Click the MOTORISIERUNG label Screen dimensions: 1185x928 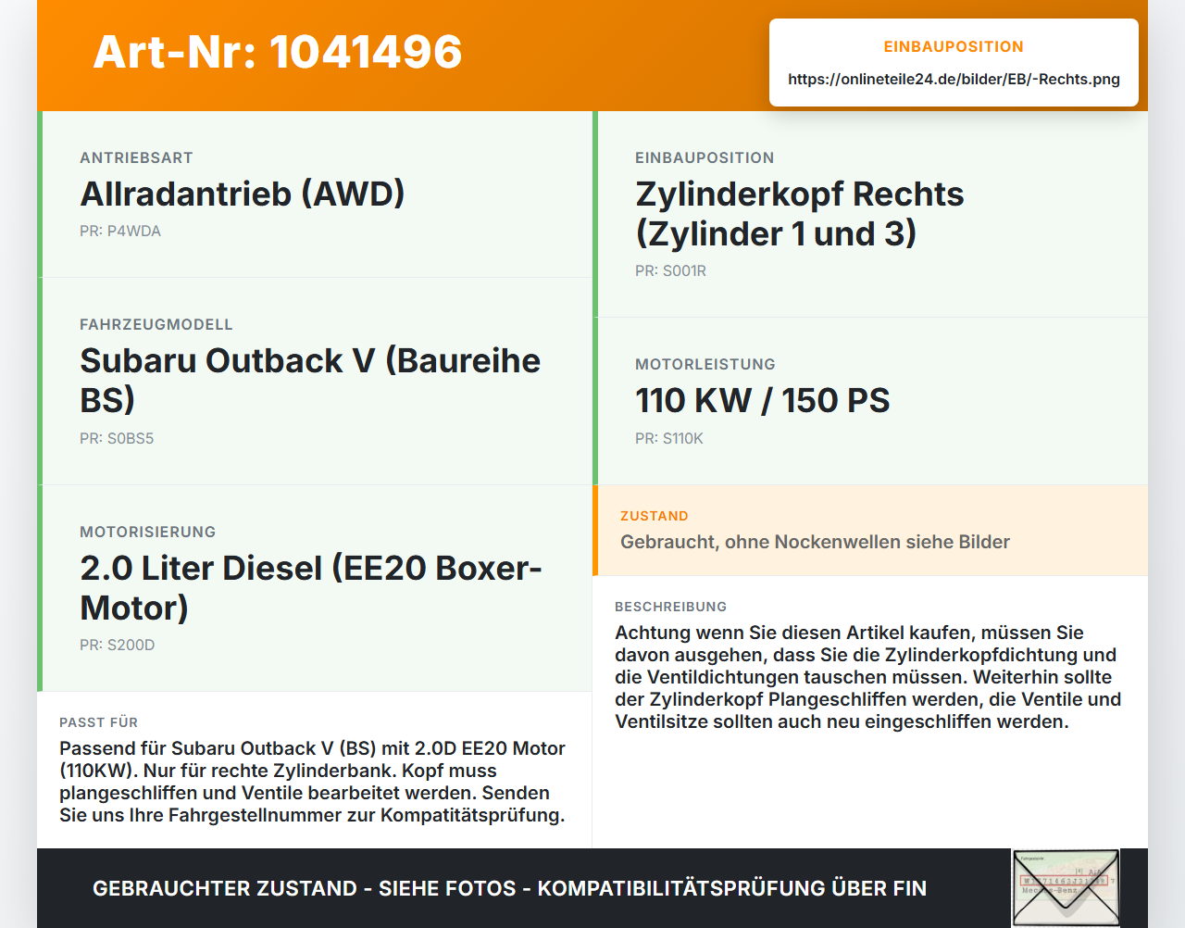point(147,532)
